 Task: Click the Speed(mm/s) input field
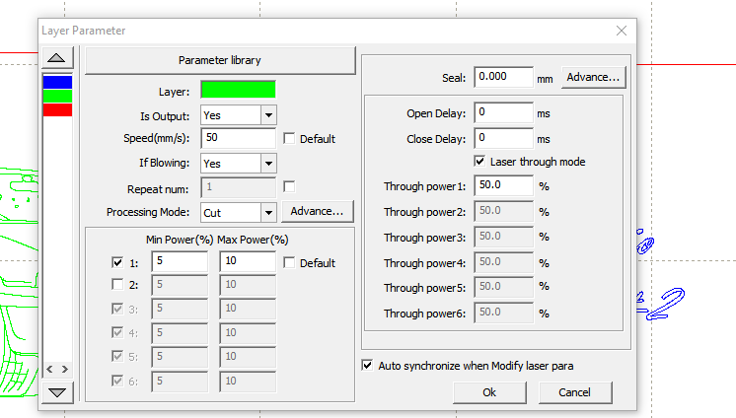point(238,138)
